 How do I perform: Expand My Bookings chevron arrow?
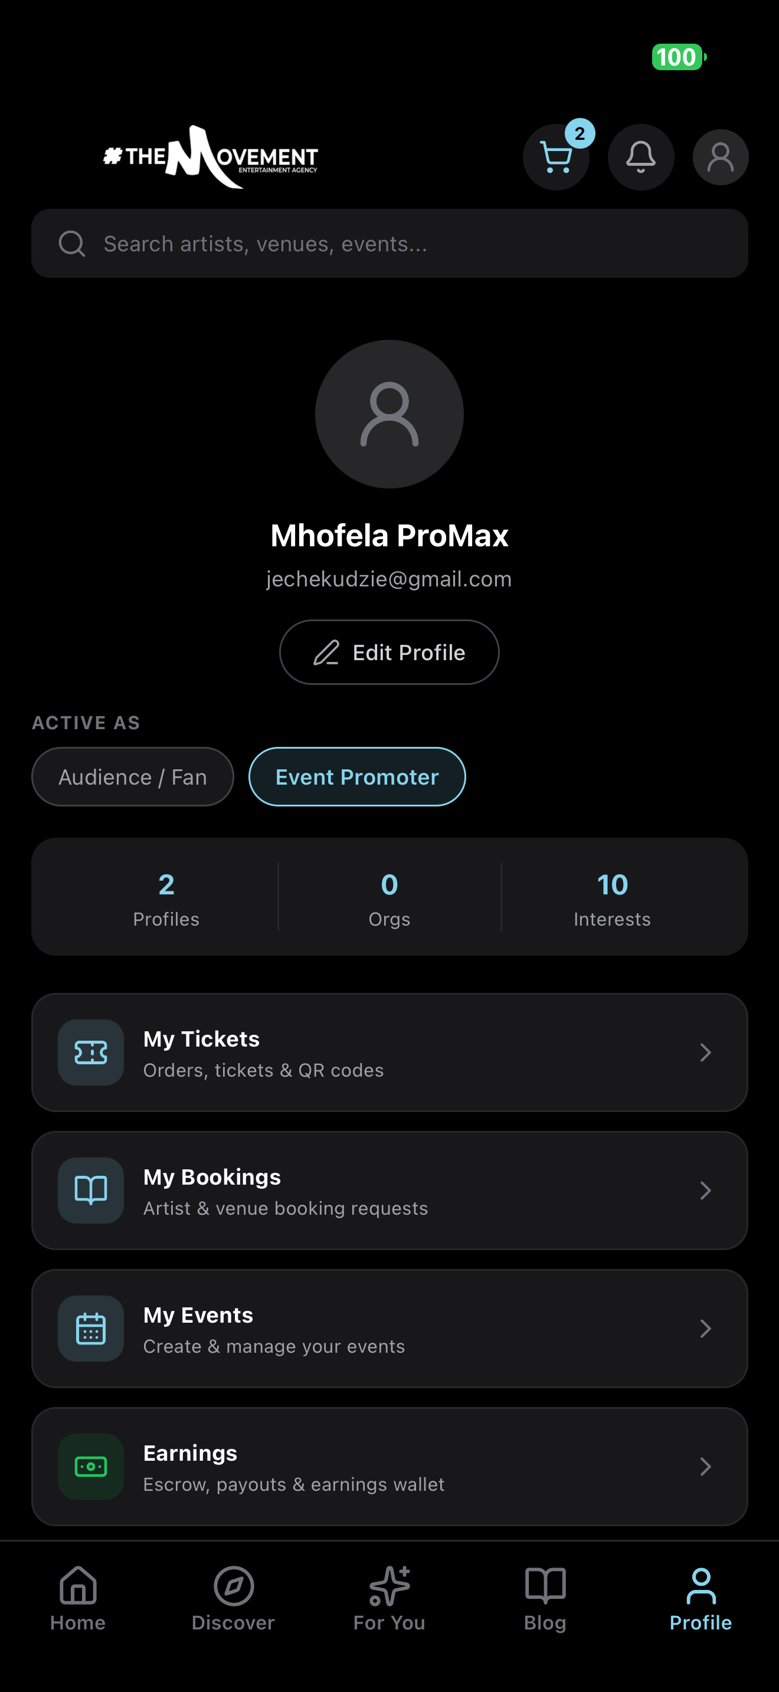705,1190
